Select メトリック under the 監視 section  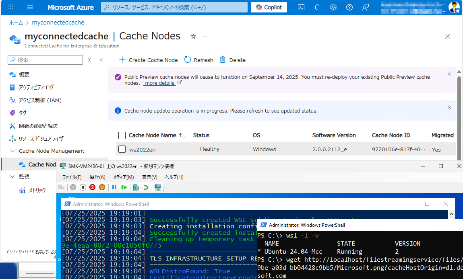point(36,190)
